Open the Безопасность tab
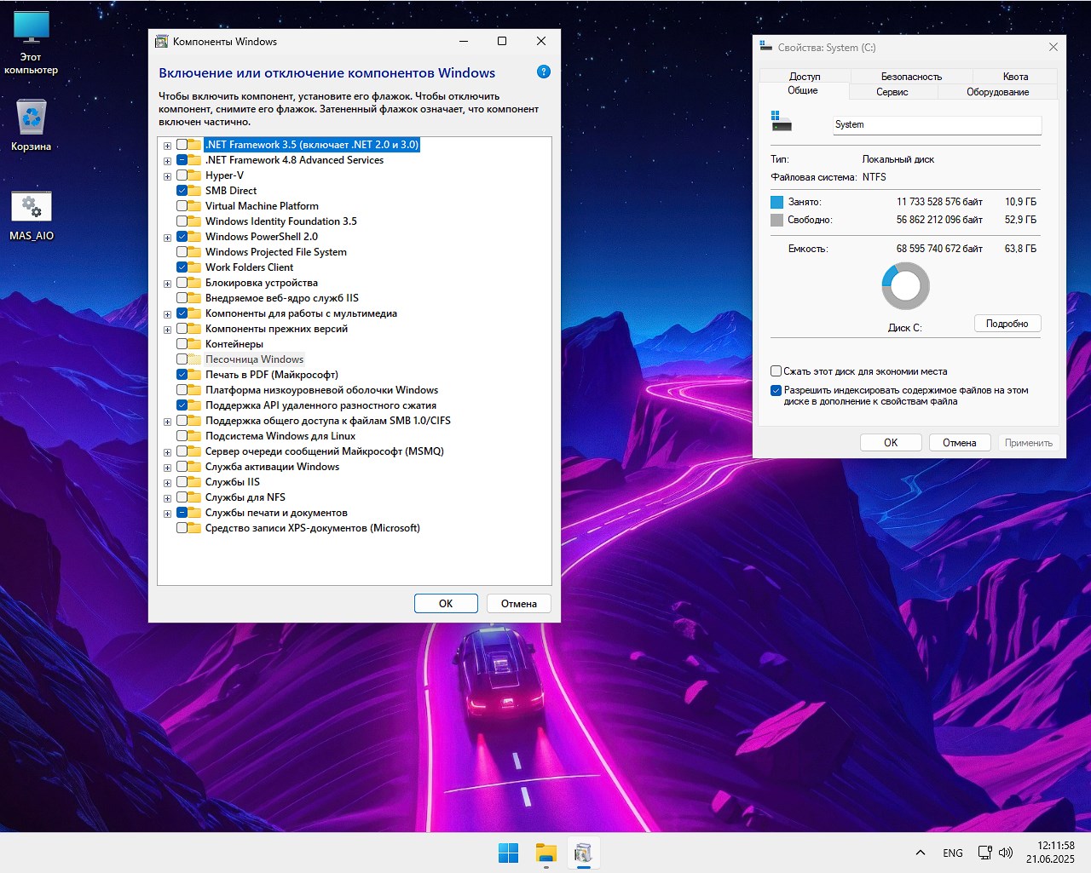 click(x=910, y=76)
